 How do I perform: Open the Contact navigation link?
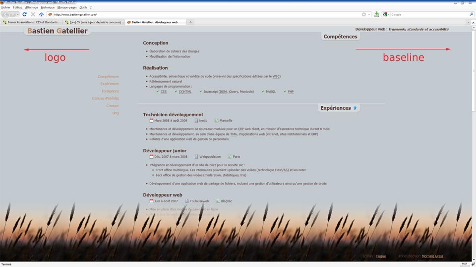pos(113,106)
